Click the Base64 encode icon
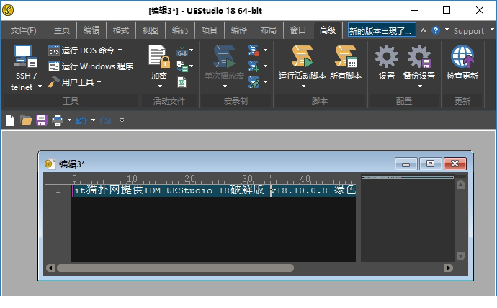This screenshot has height=308, width=497. pyautogui.click(x=182, y=50)
